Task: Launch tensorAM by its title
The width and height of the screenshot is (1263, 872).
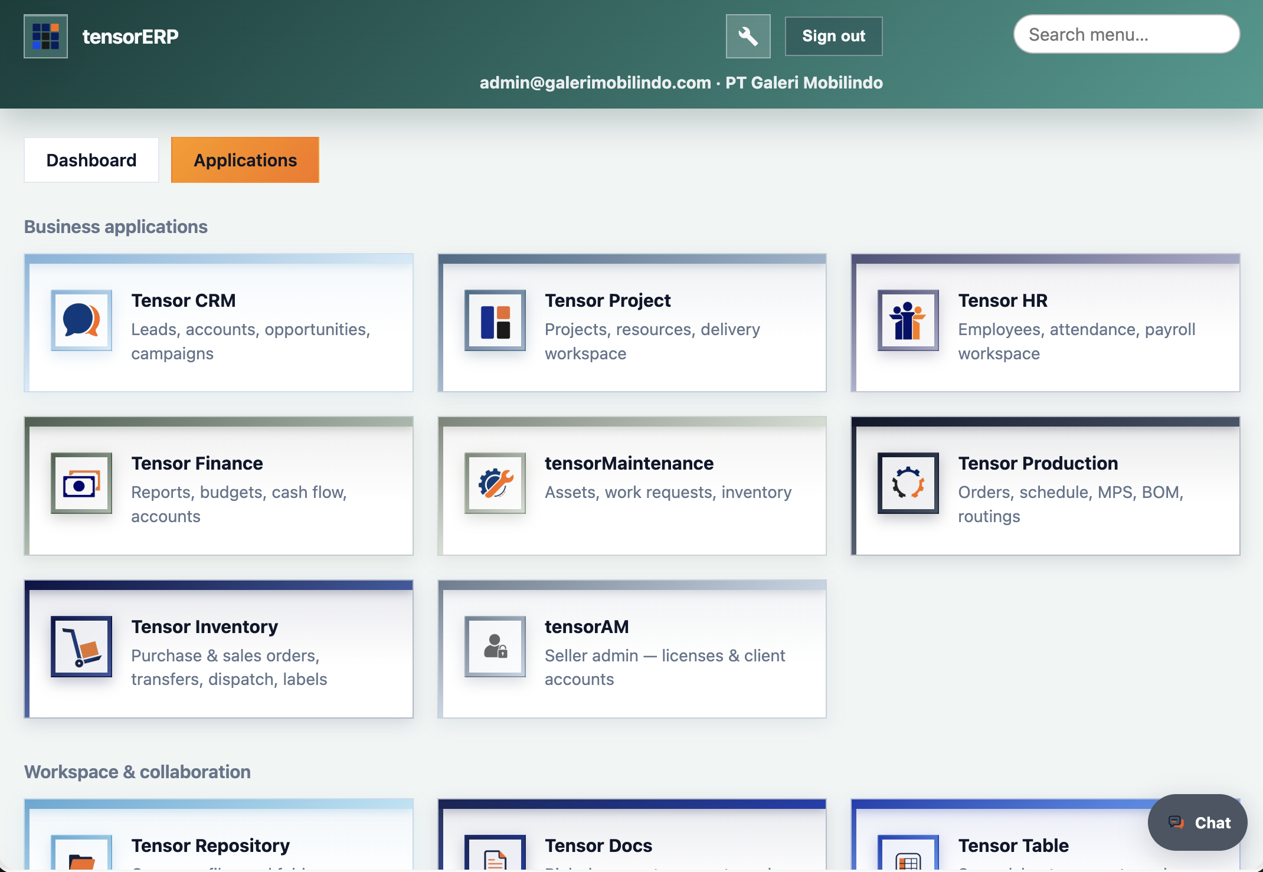Action: 587,627
